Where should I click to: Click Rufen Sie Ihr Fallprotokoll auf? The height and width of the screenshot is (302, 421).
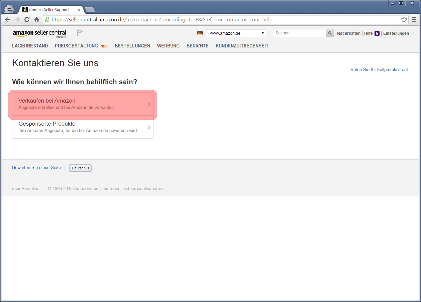click(x=379, y=70)
